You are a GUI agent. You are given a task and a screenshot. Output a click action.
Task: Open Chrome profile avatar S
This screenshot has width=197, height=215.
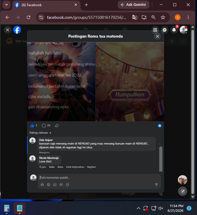coord(178,17)
